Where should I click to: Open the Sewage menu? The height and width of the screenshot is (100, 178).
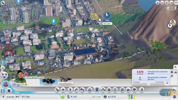click(x=82, y=90)
